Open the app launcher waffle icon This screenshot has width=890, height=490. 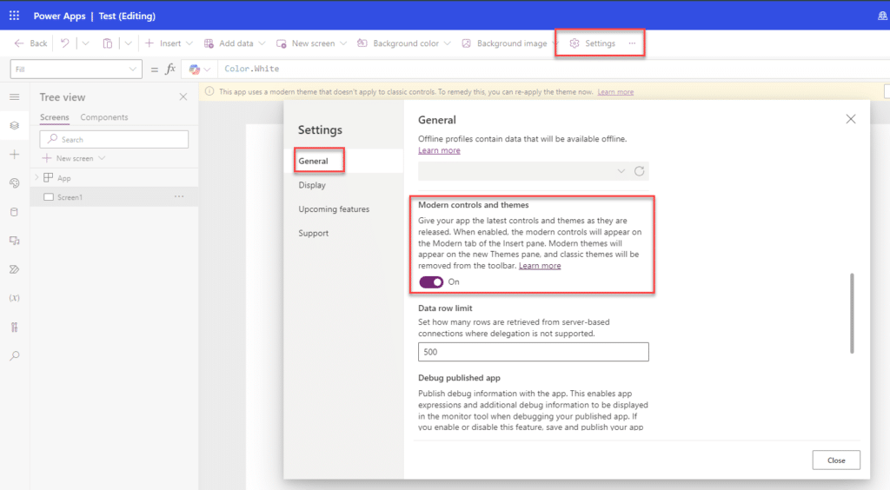[14, 16]
